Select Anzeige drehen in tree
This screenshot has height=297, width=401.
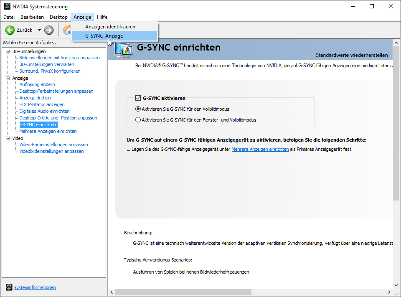[35, 98]
